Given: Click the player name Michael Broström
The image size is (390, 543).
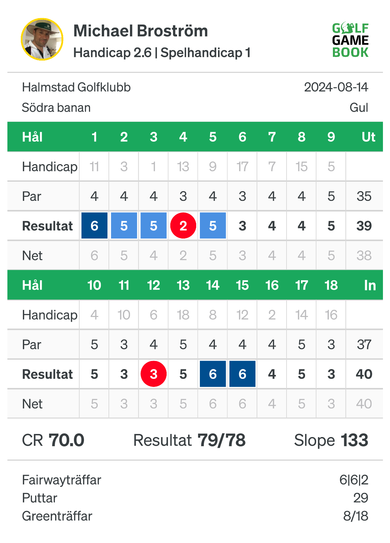Looking at the screenshot, I should 141,31.
